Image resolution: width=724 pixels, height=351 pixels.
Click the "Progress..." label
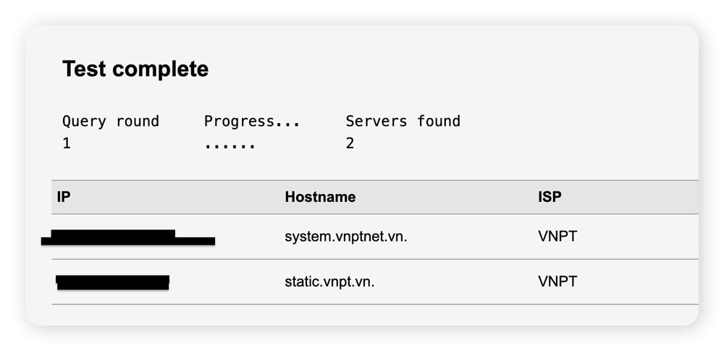click(252, 121)
